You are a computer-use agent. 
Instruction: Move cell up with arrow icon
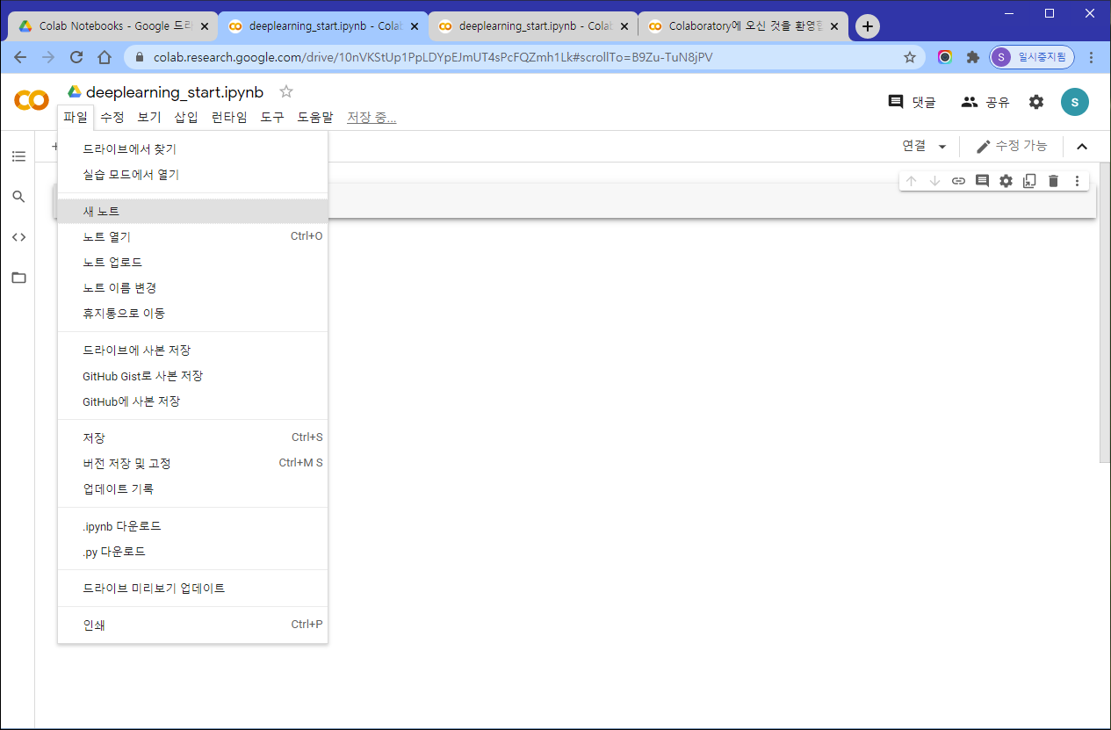pyautogui.click(x=912, y=181)
